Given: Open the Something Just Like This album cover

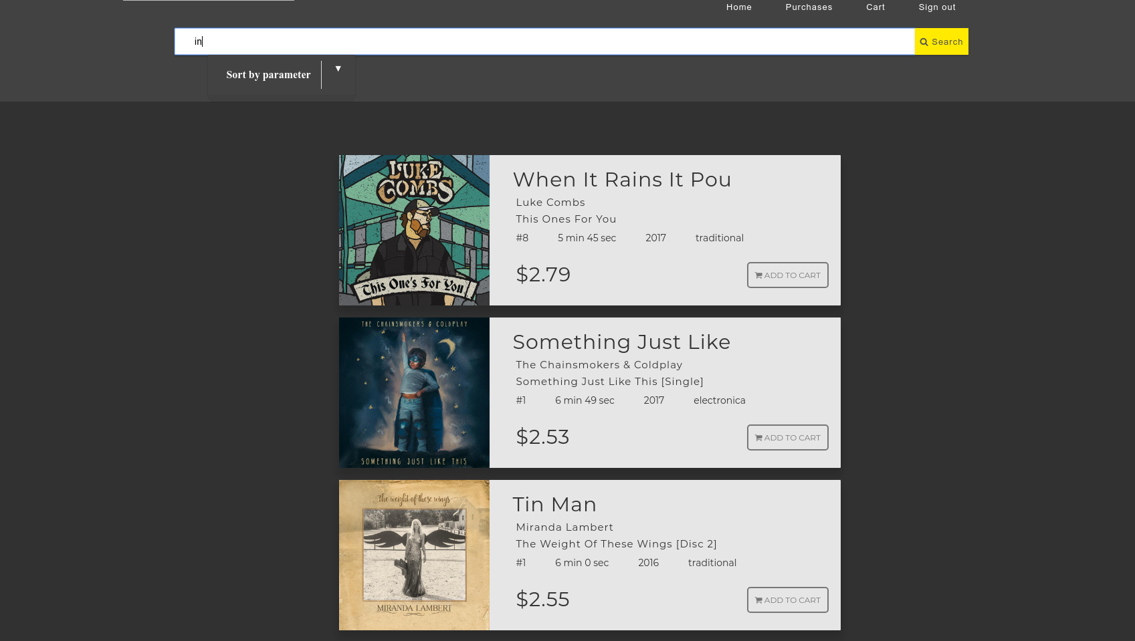Looking at the screenshot, I should [414, 393].
